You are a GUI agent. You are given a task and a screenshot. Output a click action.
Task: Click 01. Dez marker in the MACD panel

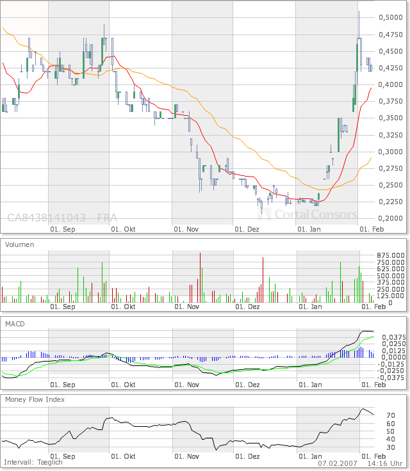point(247,385)
